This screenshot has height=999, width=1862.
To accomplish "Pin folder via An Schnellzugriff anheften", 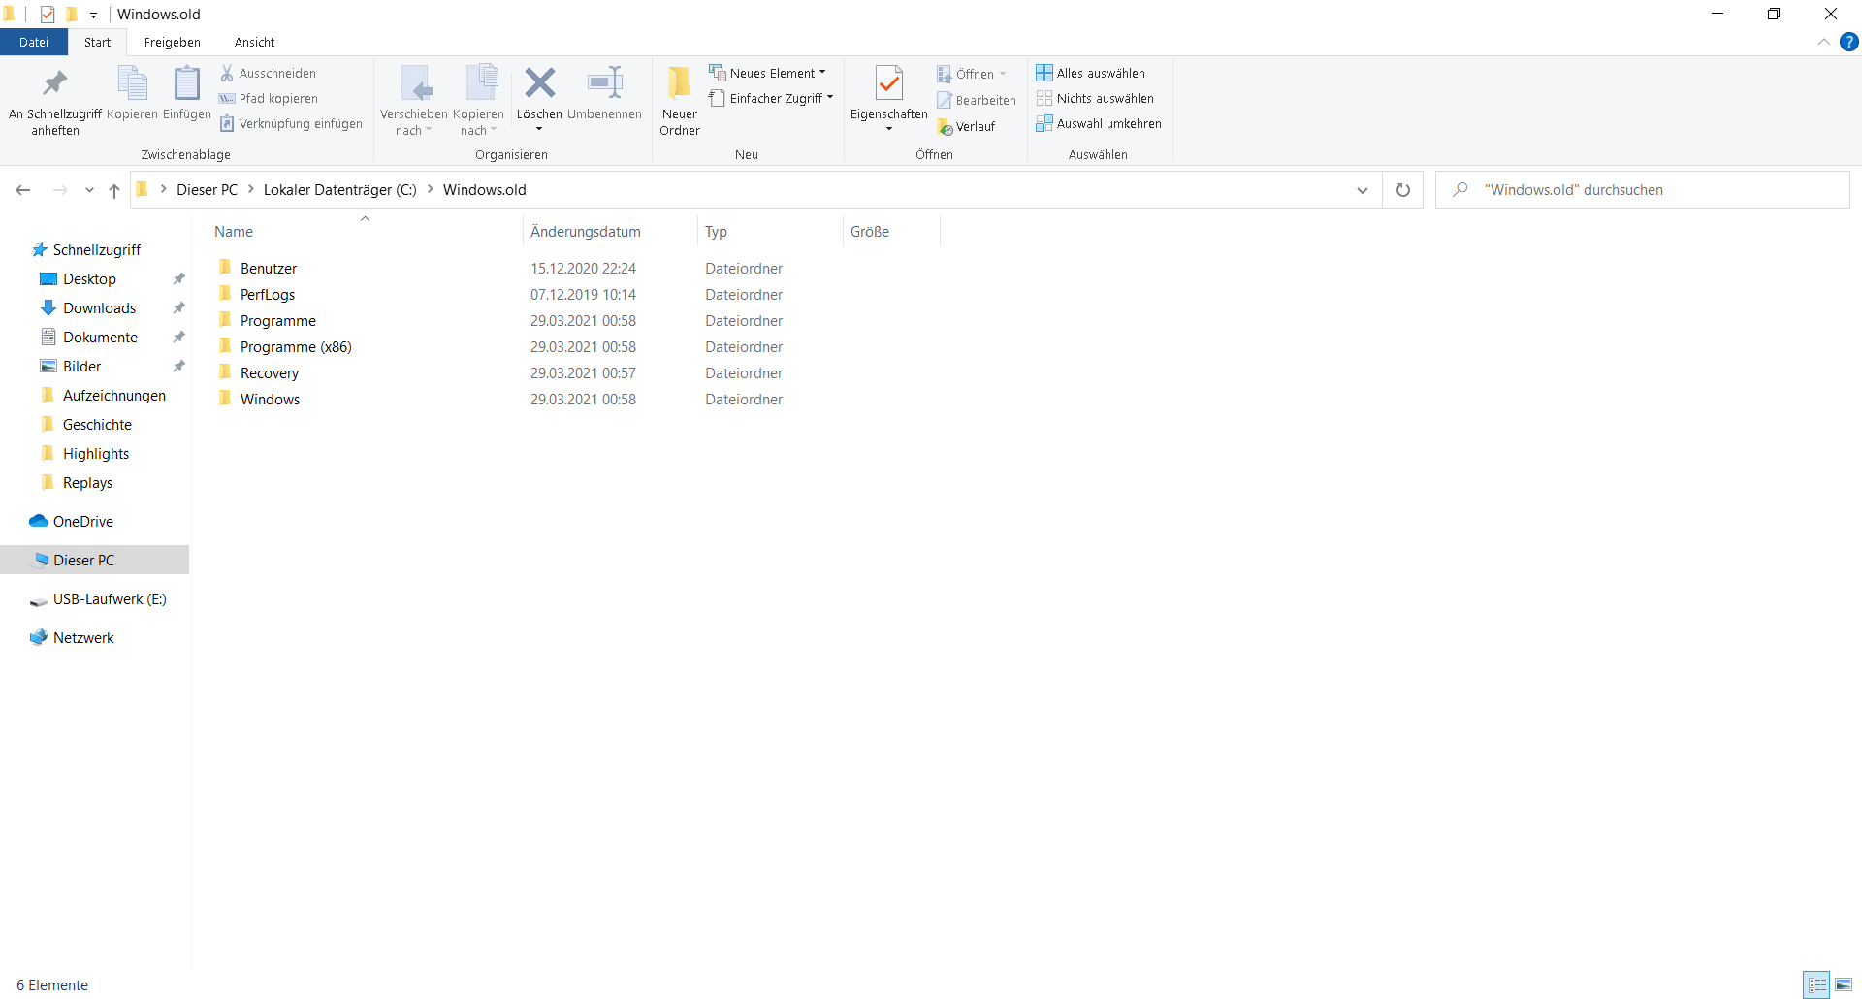I will click(55, 101).
